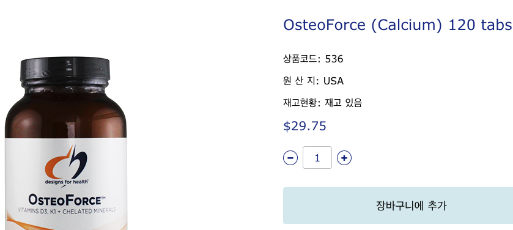
Task: Click the 120 tabs portion of product title
Action: coord(480,25)
